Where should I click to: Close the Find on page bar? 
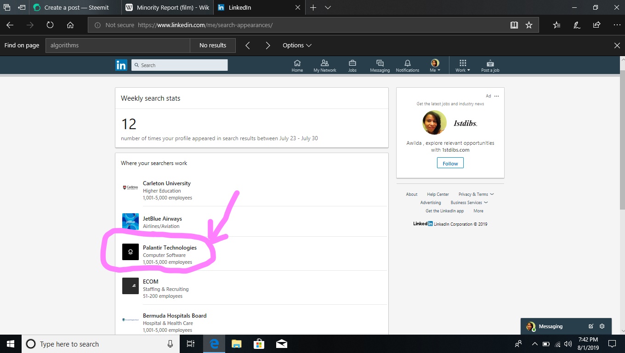point(617,46)
